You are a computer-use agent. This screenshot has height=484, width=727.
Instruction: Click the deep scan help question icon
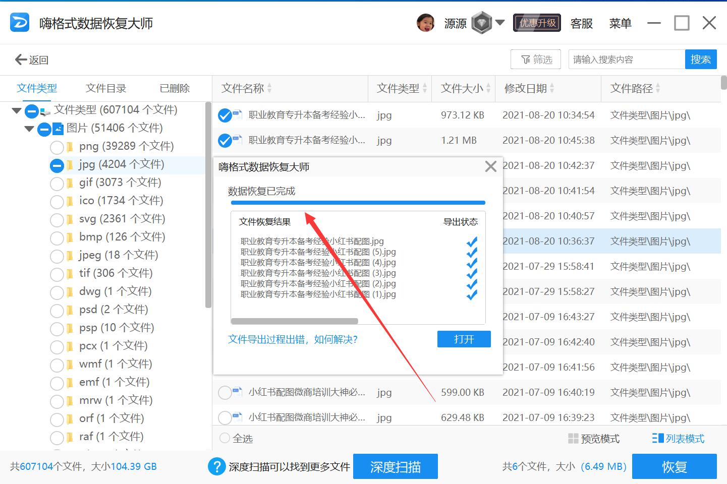pyautogui.click(x=216, y=466)
